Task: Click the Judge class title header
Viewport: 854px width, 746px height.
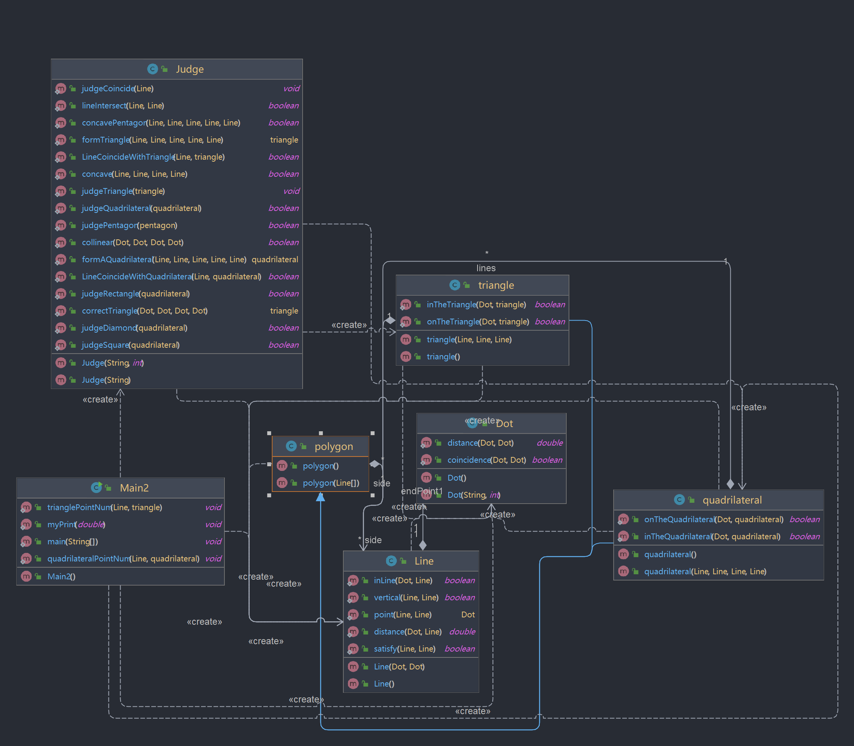Action: tap(189, 69)
